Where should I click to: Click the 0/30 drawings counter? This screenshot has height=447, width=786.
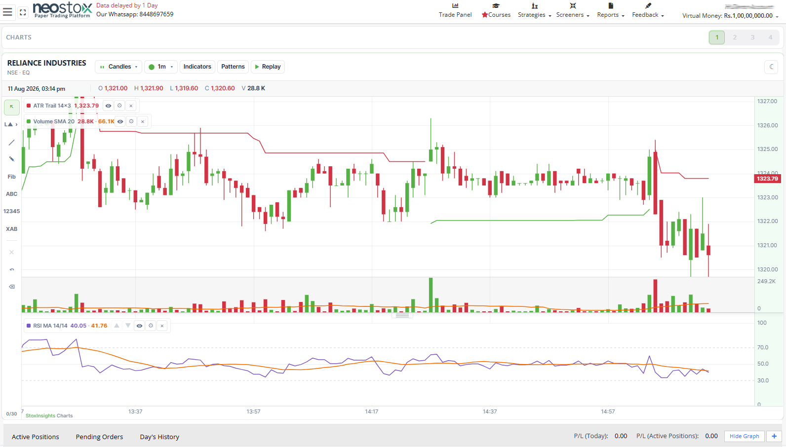coord(11,414)
